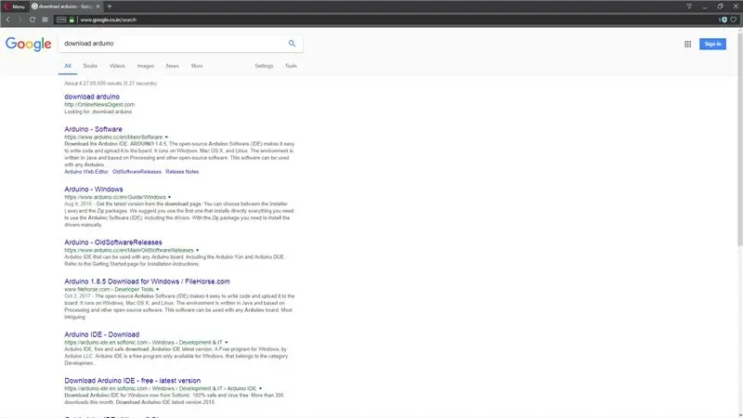Screen dimensions: 743x418
Task: View secure connection padlock info
Action: click(72, 20)
